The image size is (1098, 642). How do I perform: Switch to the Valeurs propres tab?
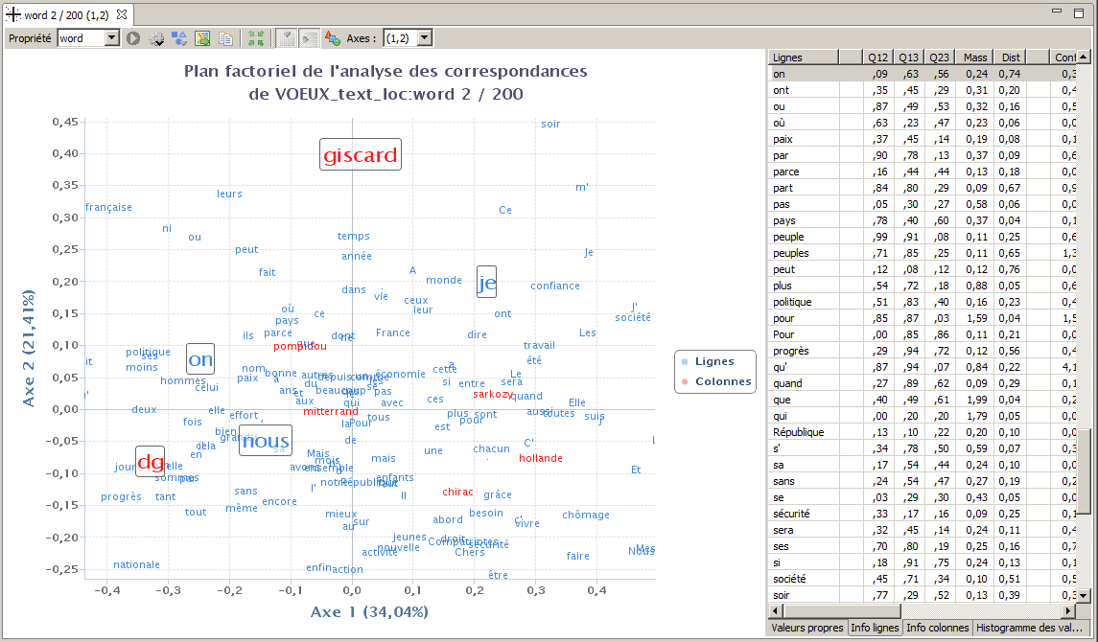(x=806, y=628)
